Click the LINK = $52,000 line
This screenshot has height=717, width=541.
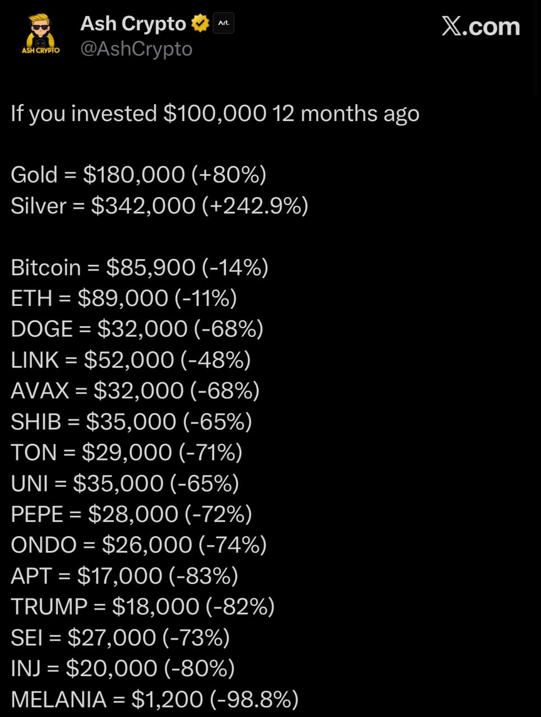(x=131, y=360)
